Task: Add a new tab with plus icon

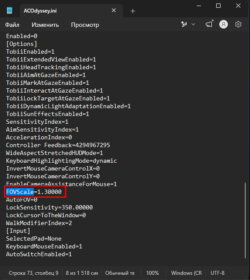Action: 133,11
